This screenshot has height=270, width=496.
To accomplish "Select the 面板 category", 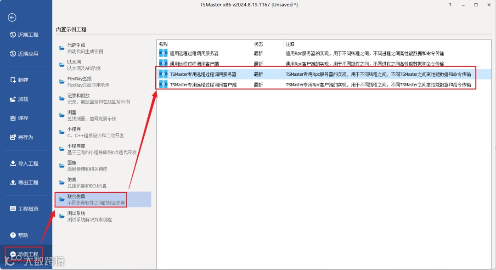I will click(x=103, y=166).
